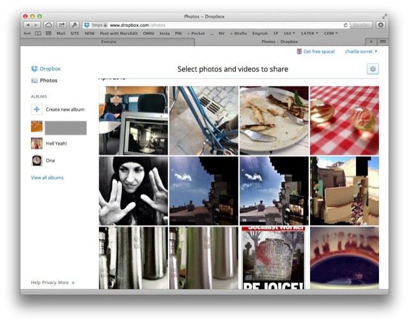Go back with the Safari back arrow
This screenshot has width=409, height=323.
(x=27, y=25)
